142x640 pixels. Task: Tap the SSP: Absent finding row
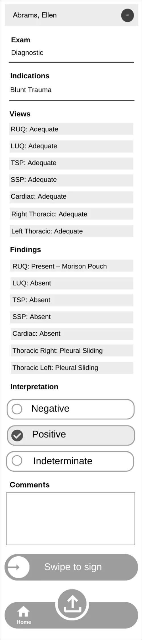click(72, 317)
